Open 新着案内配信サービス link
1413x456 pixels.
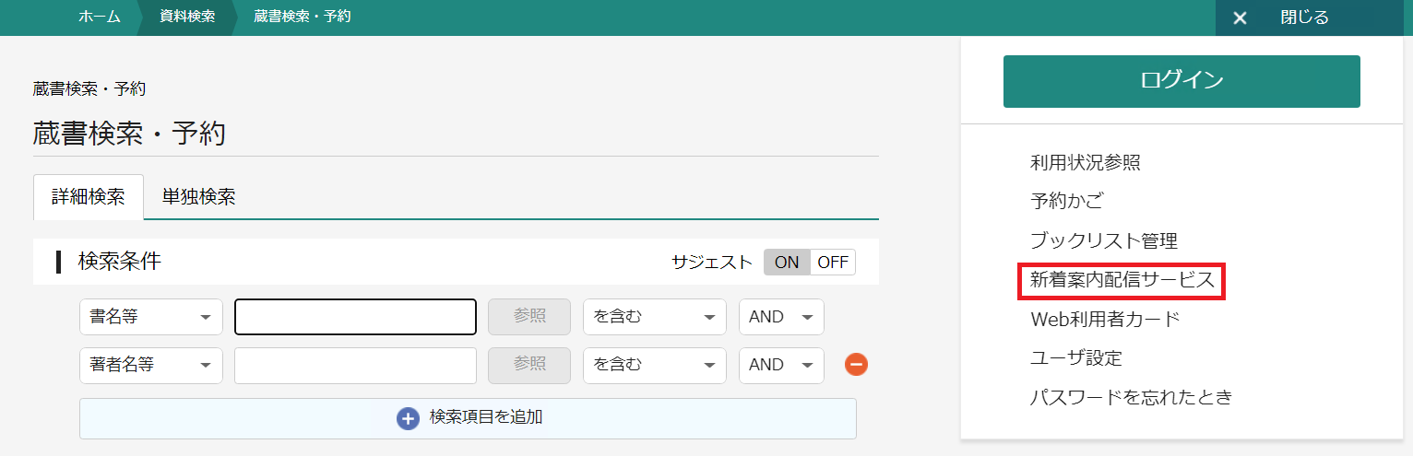(1122, 280)
